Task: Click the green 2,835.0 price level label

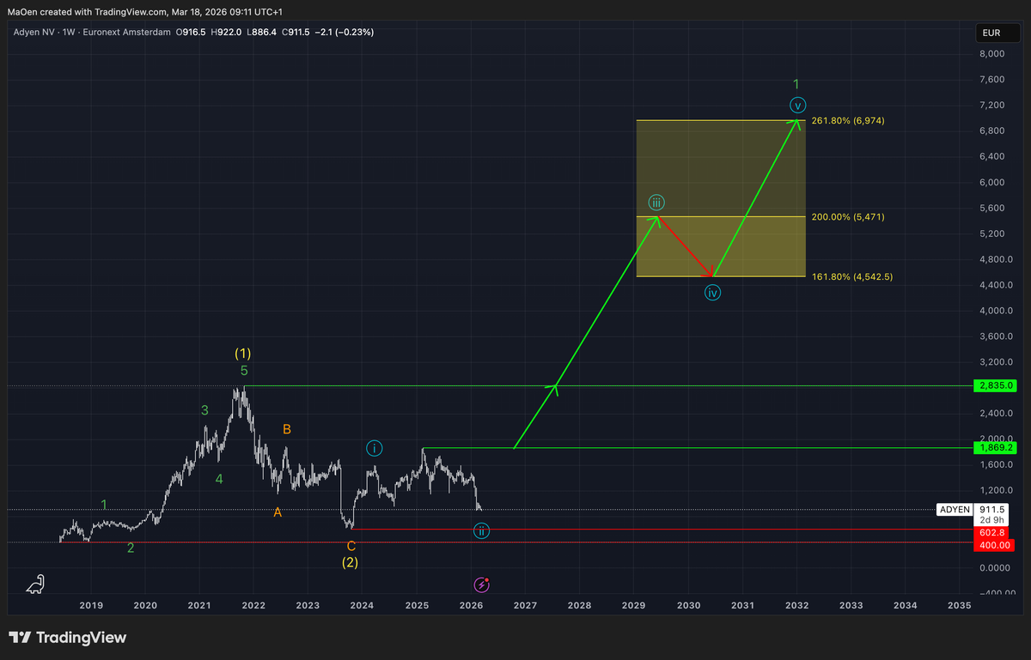Action: (994, 386)
